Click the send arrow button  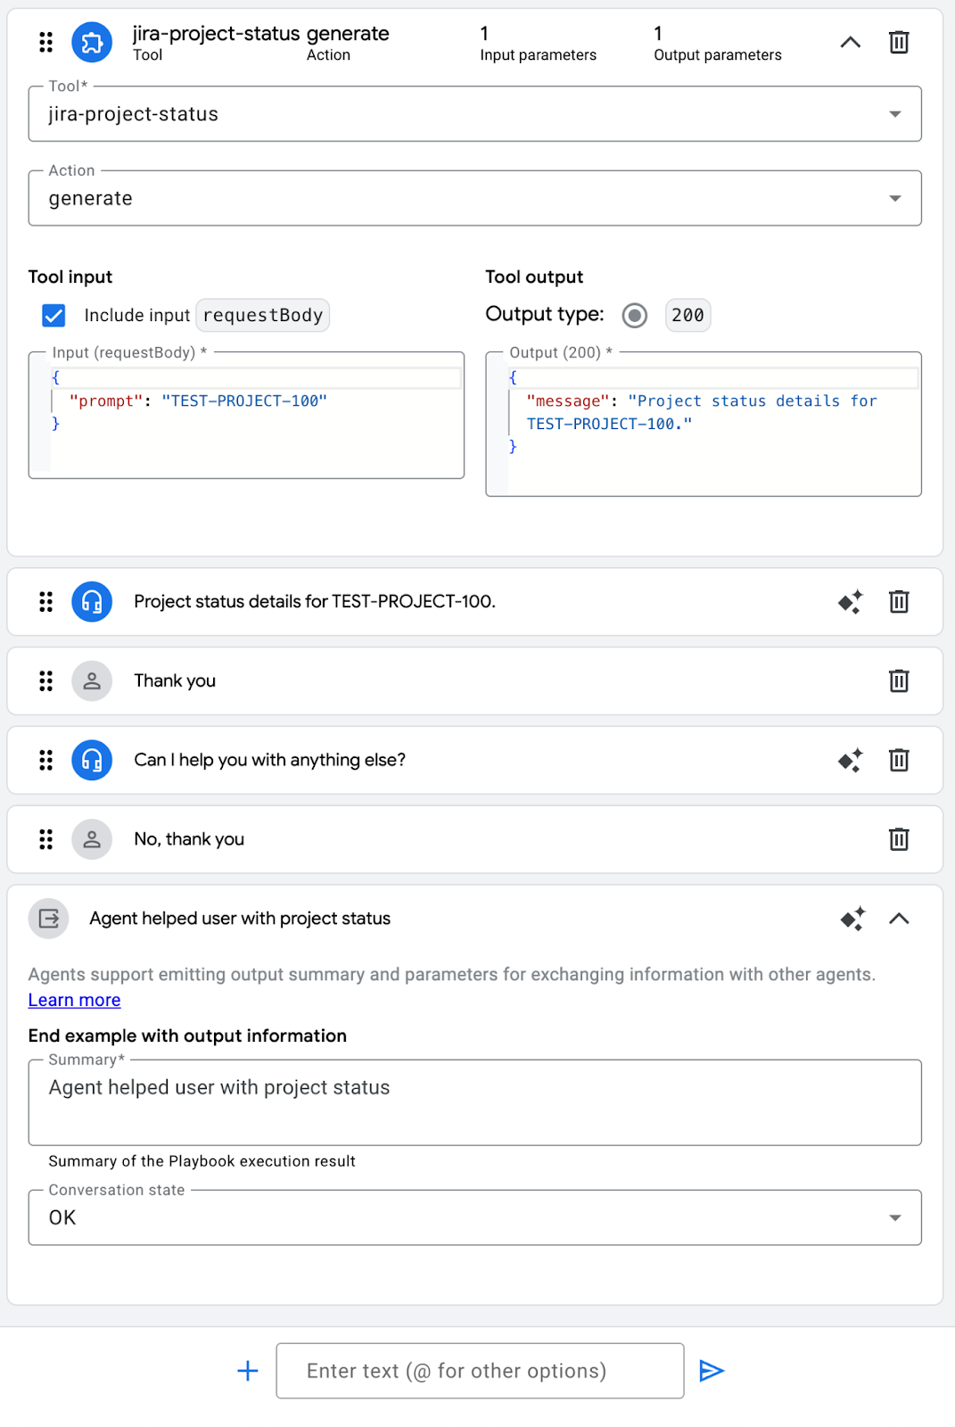[711, 1371]
